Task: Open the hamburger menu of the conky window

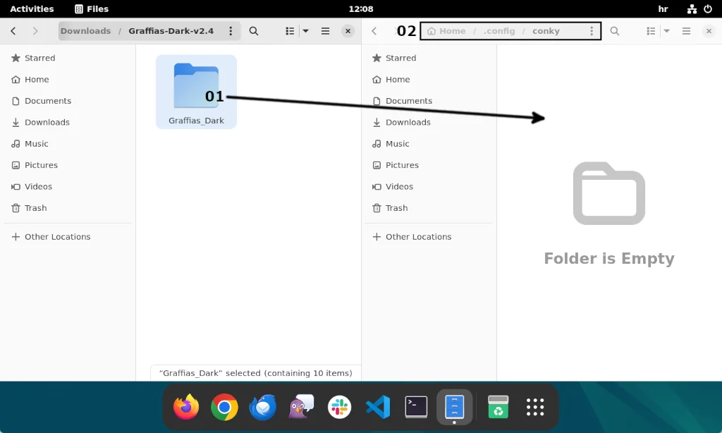Action: pyautogui.click(x=686, y=30)
